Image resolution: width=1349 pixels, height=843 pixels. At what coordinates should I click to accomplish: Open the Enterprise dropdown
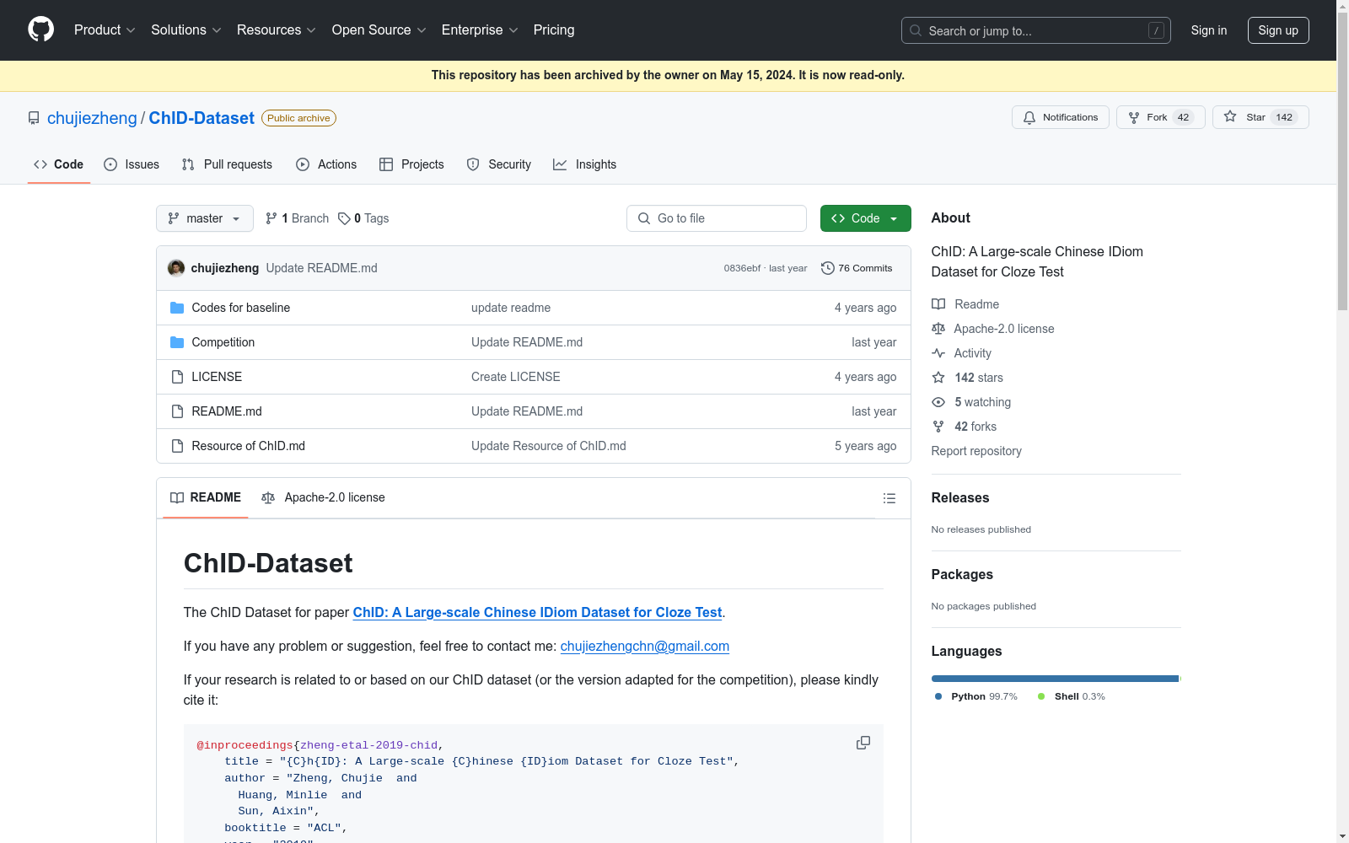(480, 30)
